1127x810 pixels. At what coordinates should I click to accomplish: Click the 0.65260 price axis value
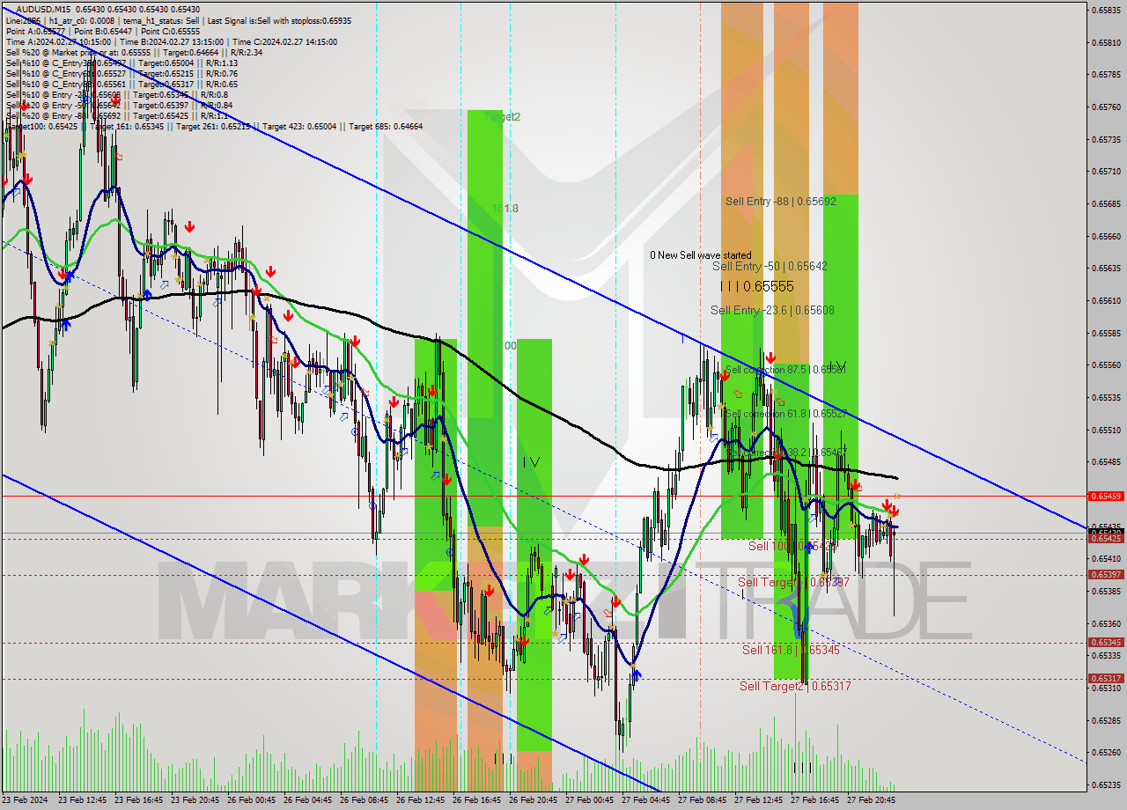1107,753
